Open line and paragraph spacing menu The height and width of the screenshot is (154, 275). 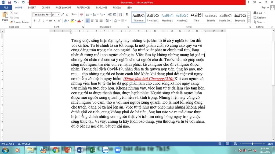[x=108, y=21]
